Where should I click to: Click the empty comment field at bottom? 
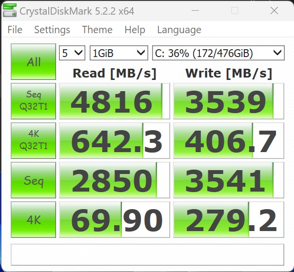pos(147,254)
